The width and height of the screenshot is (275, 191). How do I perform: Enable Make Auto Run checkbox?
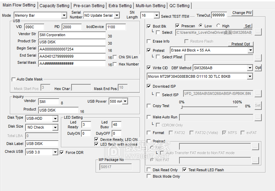tap(149, 117)
